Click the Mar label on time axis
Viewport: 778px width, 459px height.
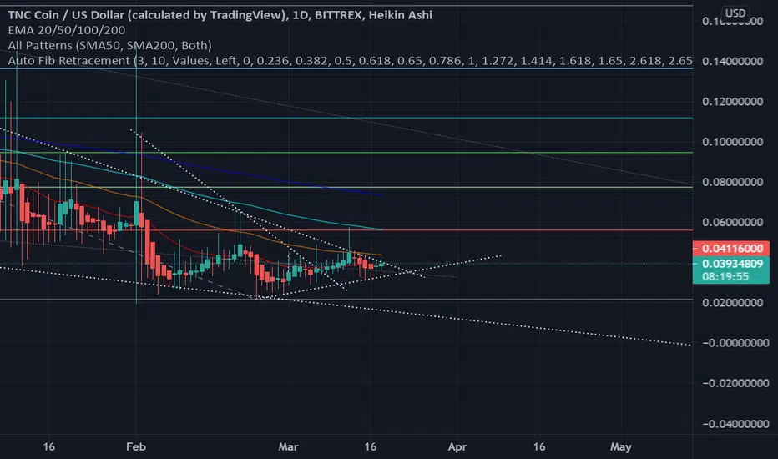click(x=288, y=447)
